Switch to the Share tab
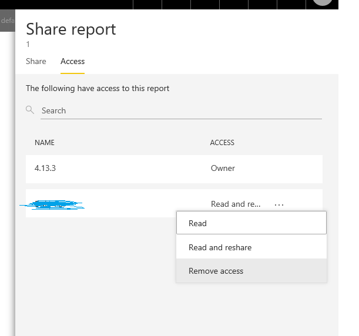 (36, 61)
